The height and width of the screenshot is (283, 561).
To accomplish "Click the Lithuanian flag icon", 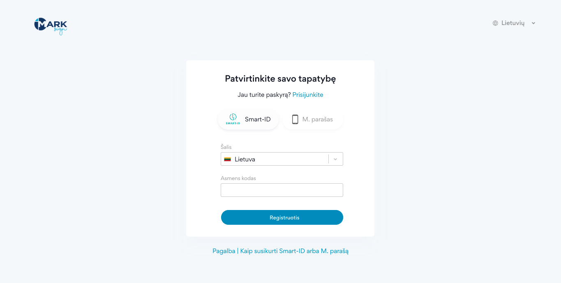I will point(227,159).
